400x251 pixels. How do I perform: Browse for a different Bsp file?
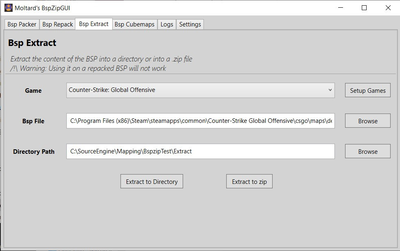click(367, 120)
